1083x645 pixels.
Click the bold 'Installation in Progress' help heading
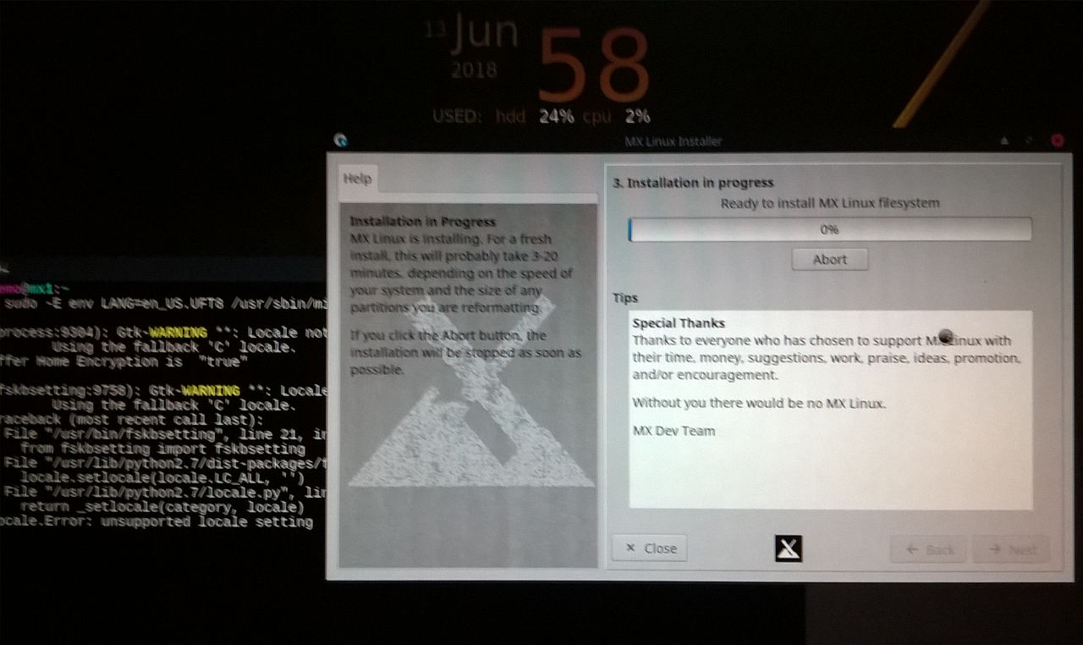pos(423,222)
